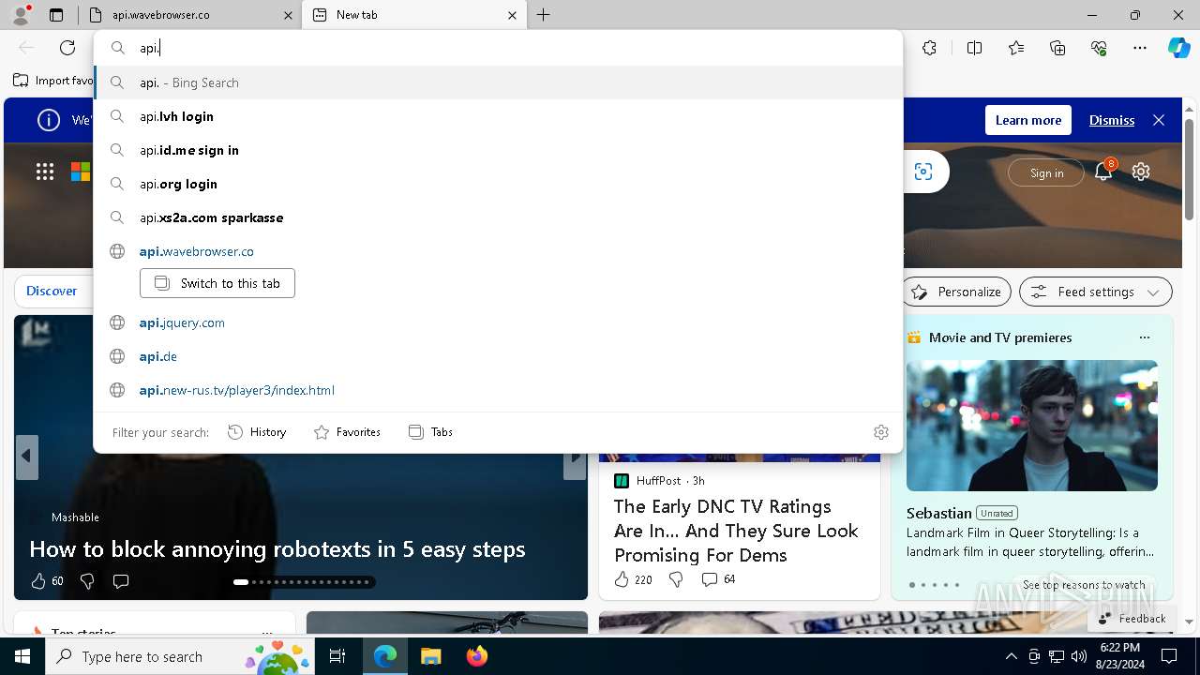Select suggestion api.lvh login
This screenshot has width=1200, height=675.
[x=498, y=116]
